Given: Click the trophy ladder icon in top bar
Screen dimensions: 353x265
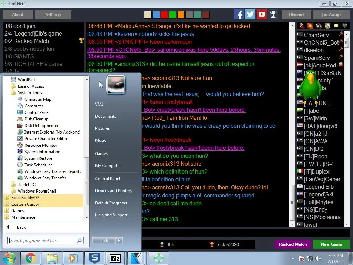Looking at the screenshot, I should (273, 14).
